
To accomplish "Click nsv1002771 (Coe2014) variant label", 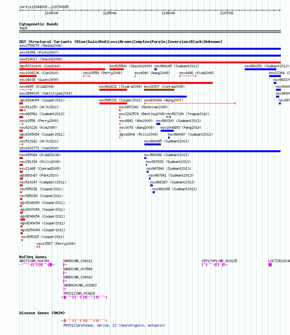I will 39,148.
